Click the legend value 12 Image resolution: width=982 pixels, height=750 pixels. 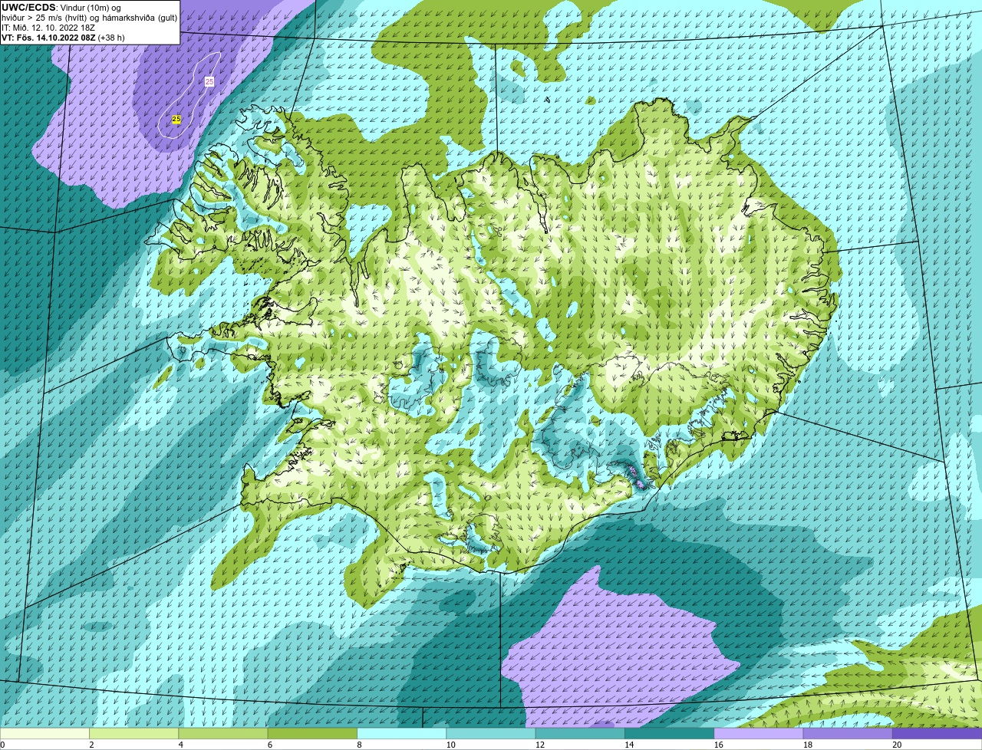click(x=539, y=745)
